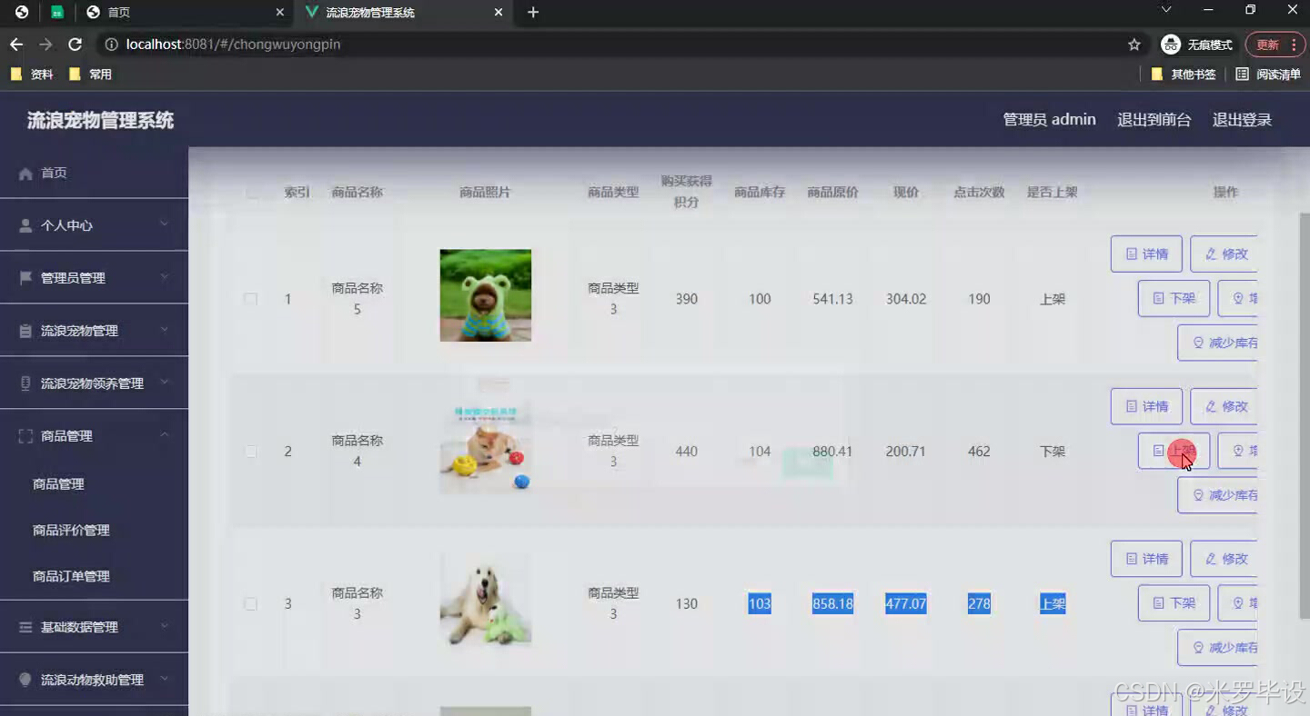Click 上架 for product row 2
The height and width of the screenshot is (716, 1310).
[1174, 451]
